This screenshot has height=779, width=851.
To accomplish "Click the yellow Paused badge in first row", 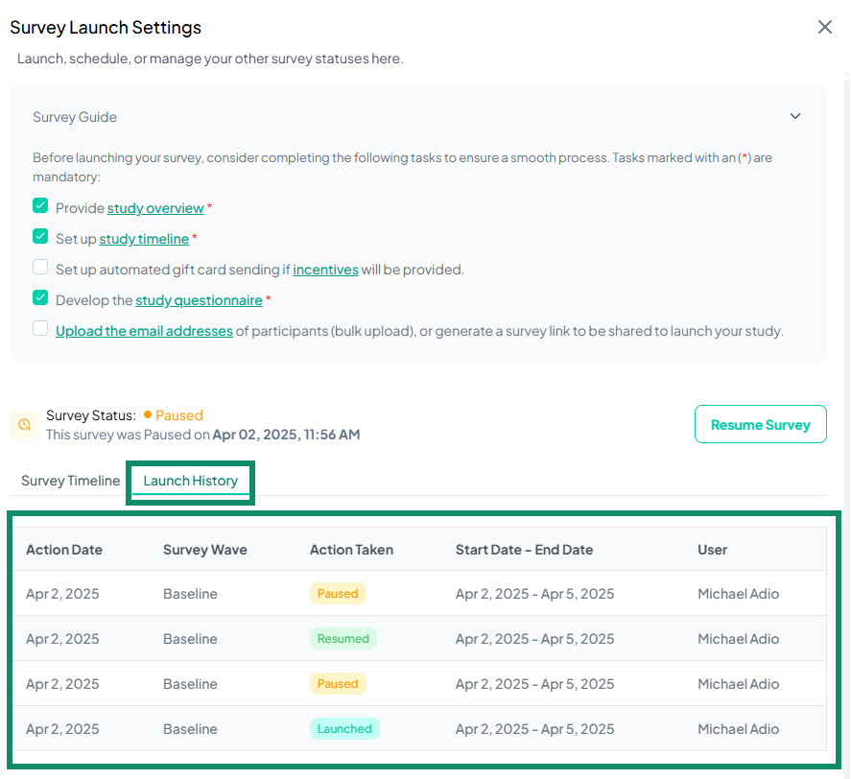I will (338, 593).
